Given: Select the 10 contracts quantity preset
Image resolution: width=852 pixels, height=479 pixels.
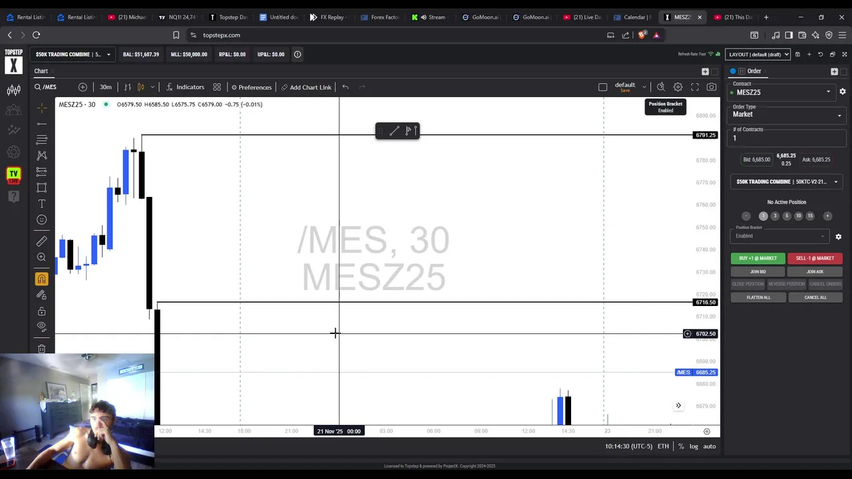Looking at the screenshot, I should (x=798, y=216).
